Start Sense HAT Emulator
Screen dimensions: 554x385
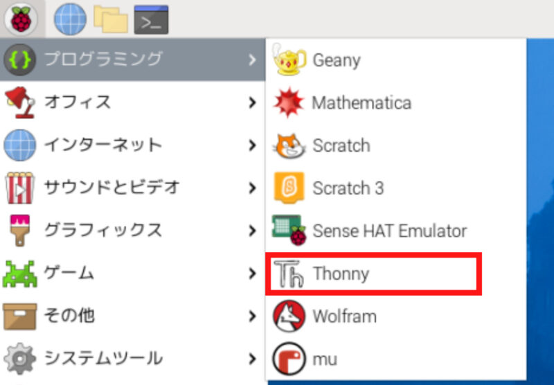pyautogui.click(x=396, y=231)
